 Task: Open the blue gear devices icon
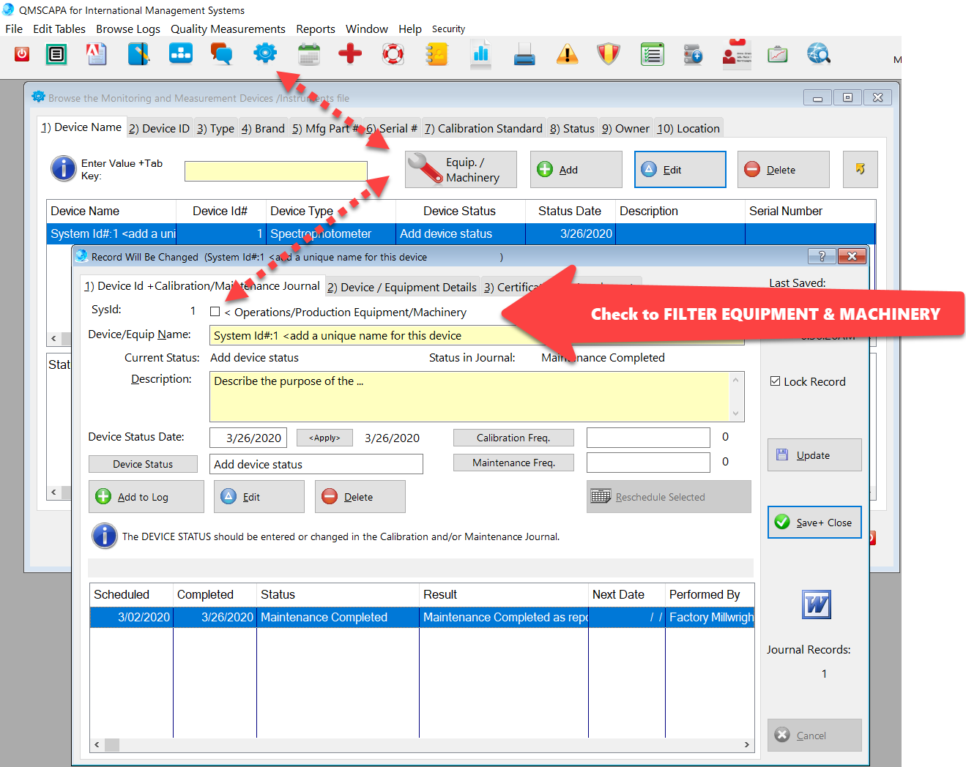[265, 53]
